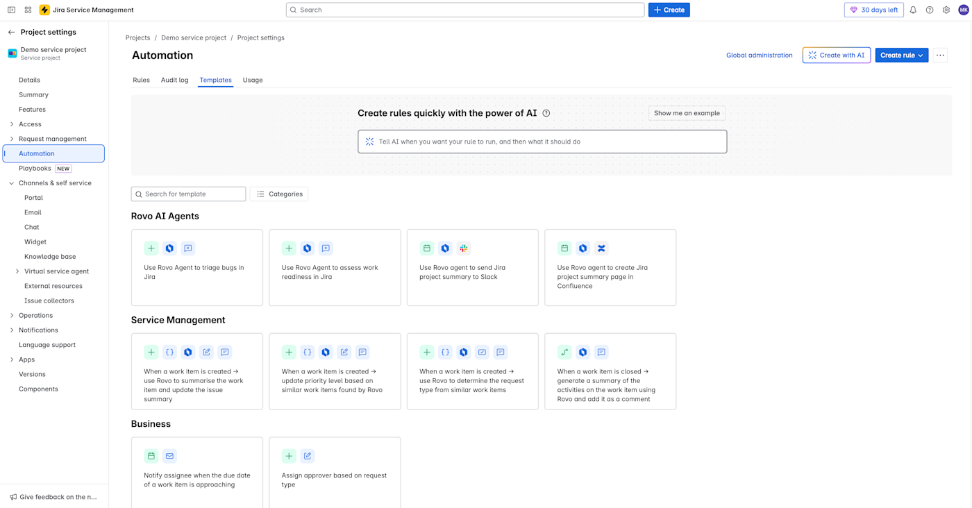Open Portal under Channels & self service
The width and height of the screenshot is (972, 508).
[x=33, y=198]
